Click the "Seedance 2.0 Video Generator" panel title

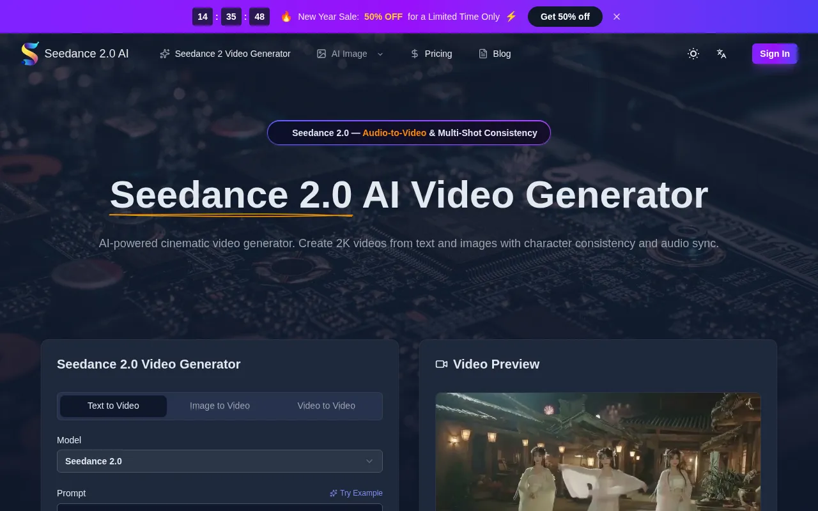pos(149,364)
